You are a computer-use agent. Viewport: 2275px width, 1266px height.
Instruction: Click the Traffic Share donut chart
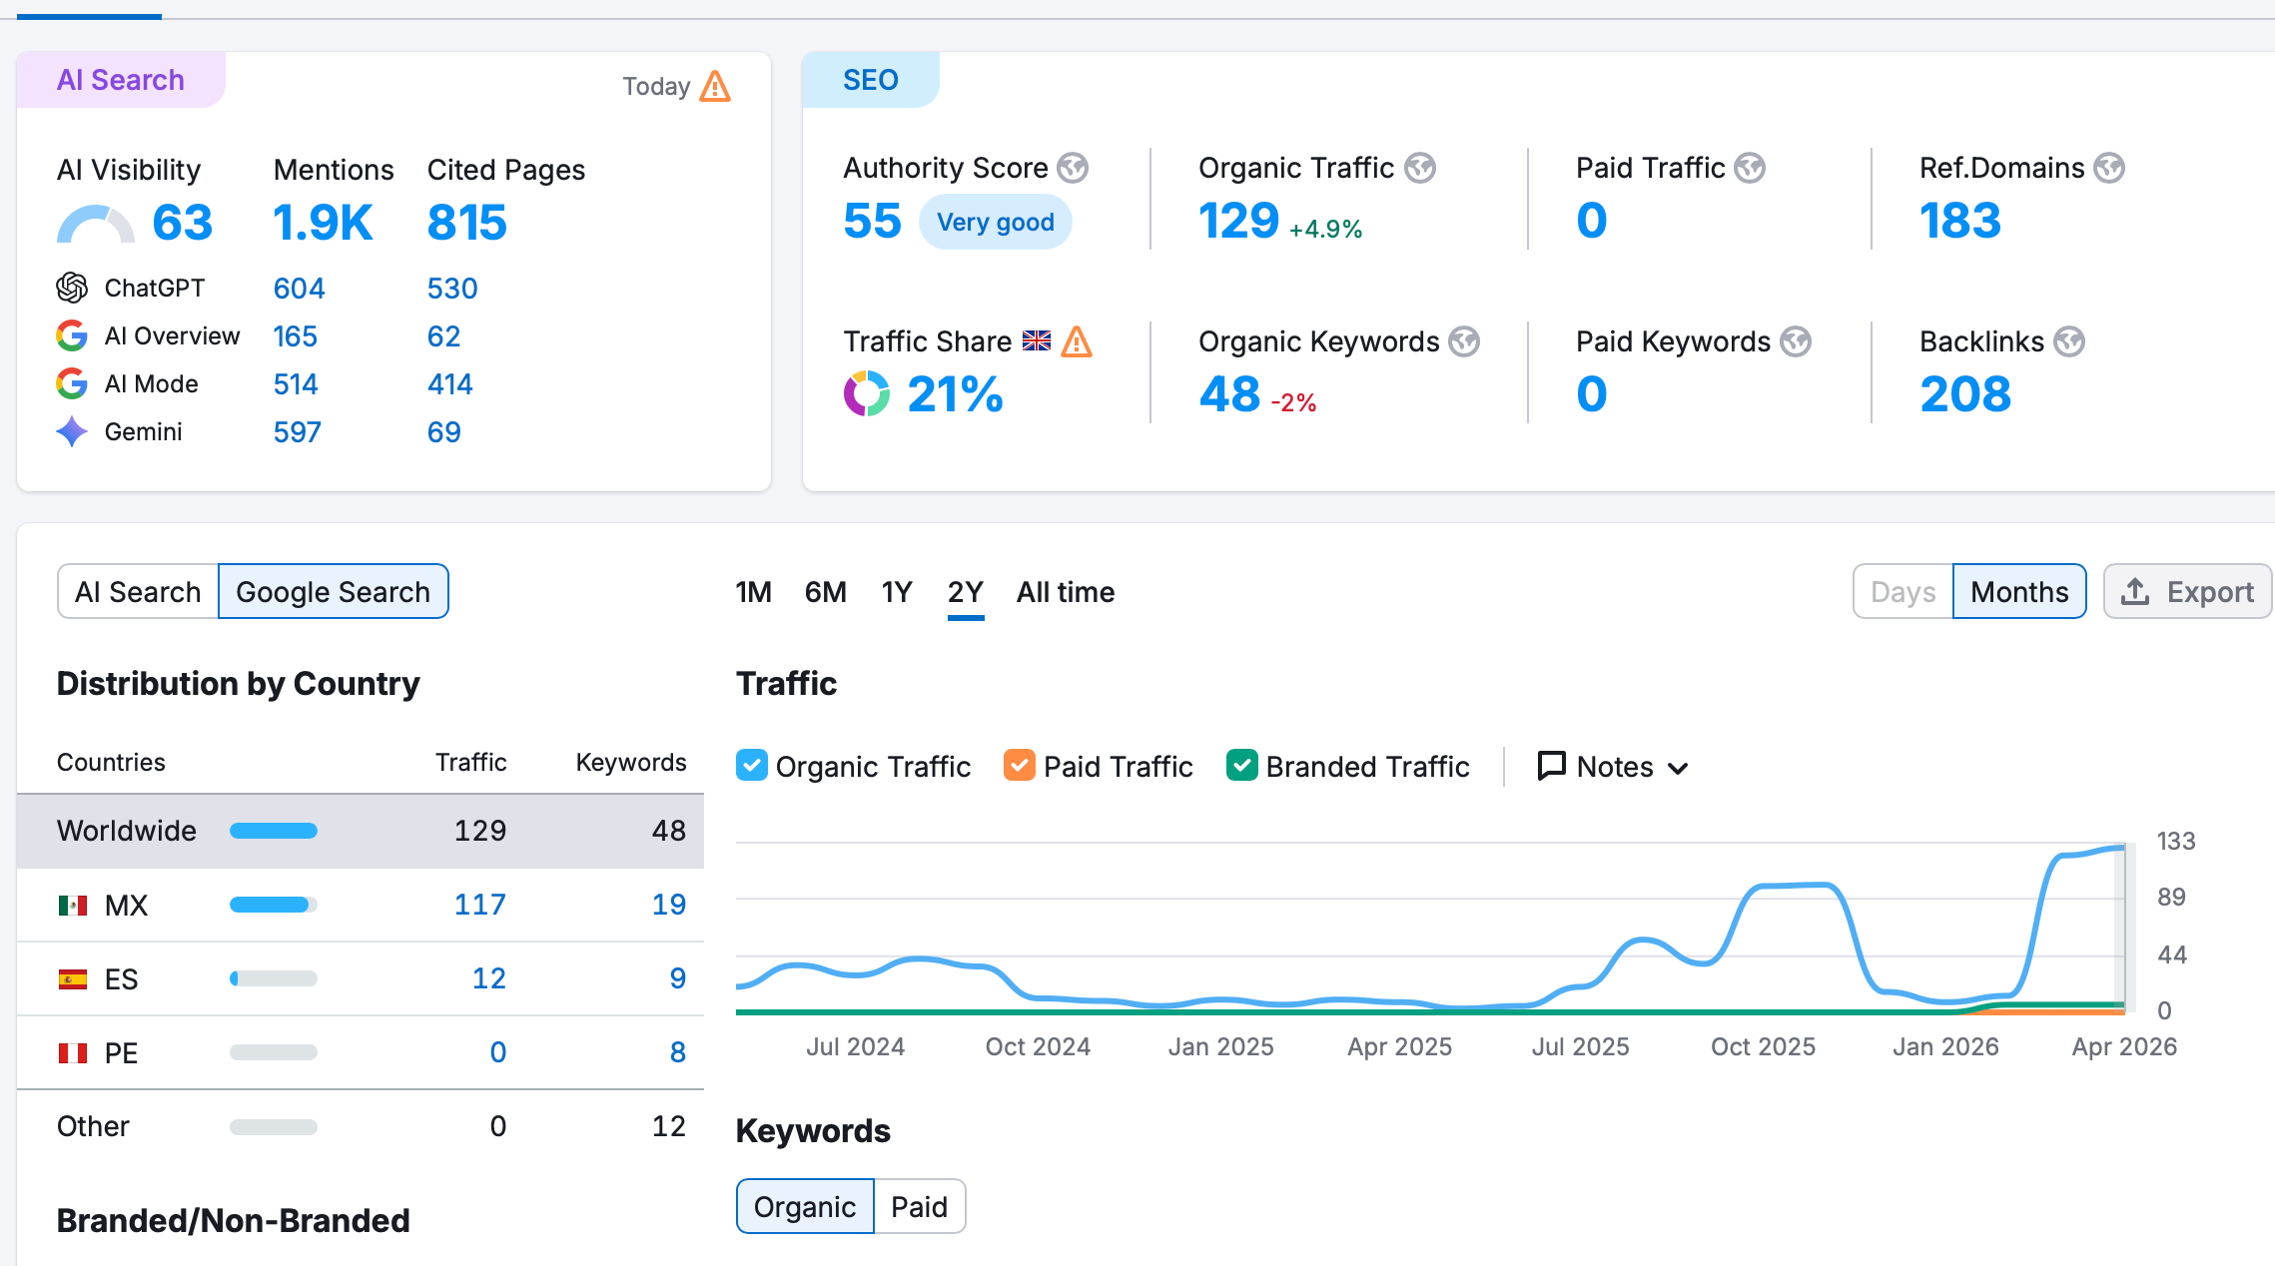point(866,393)
